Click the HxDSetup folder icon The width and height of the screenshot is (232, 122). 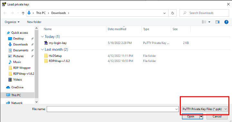46,56
